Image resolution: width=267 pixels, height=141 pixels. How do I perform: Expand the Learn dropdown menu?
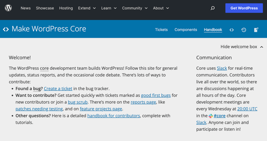point(109,8)
